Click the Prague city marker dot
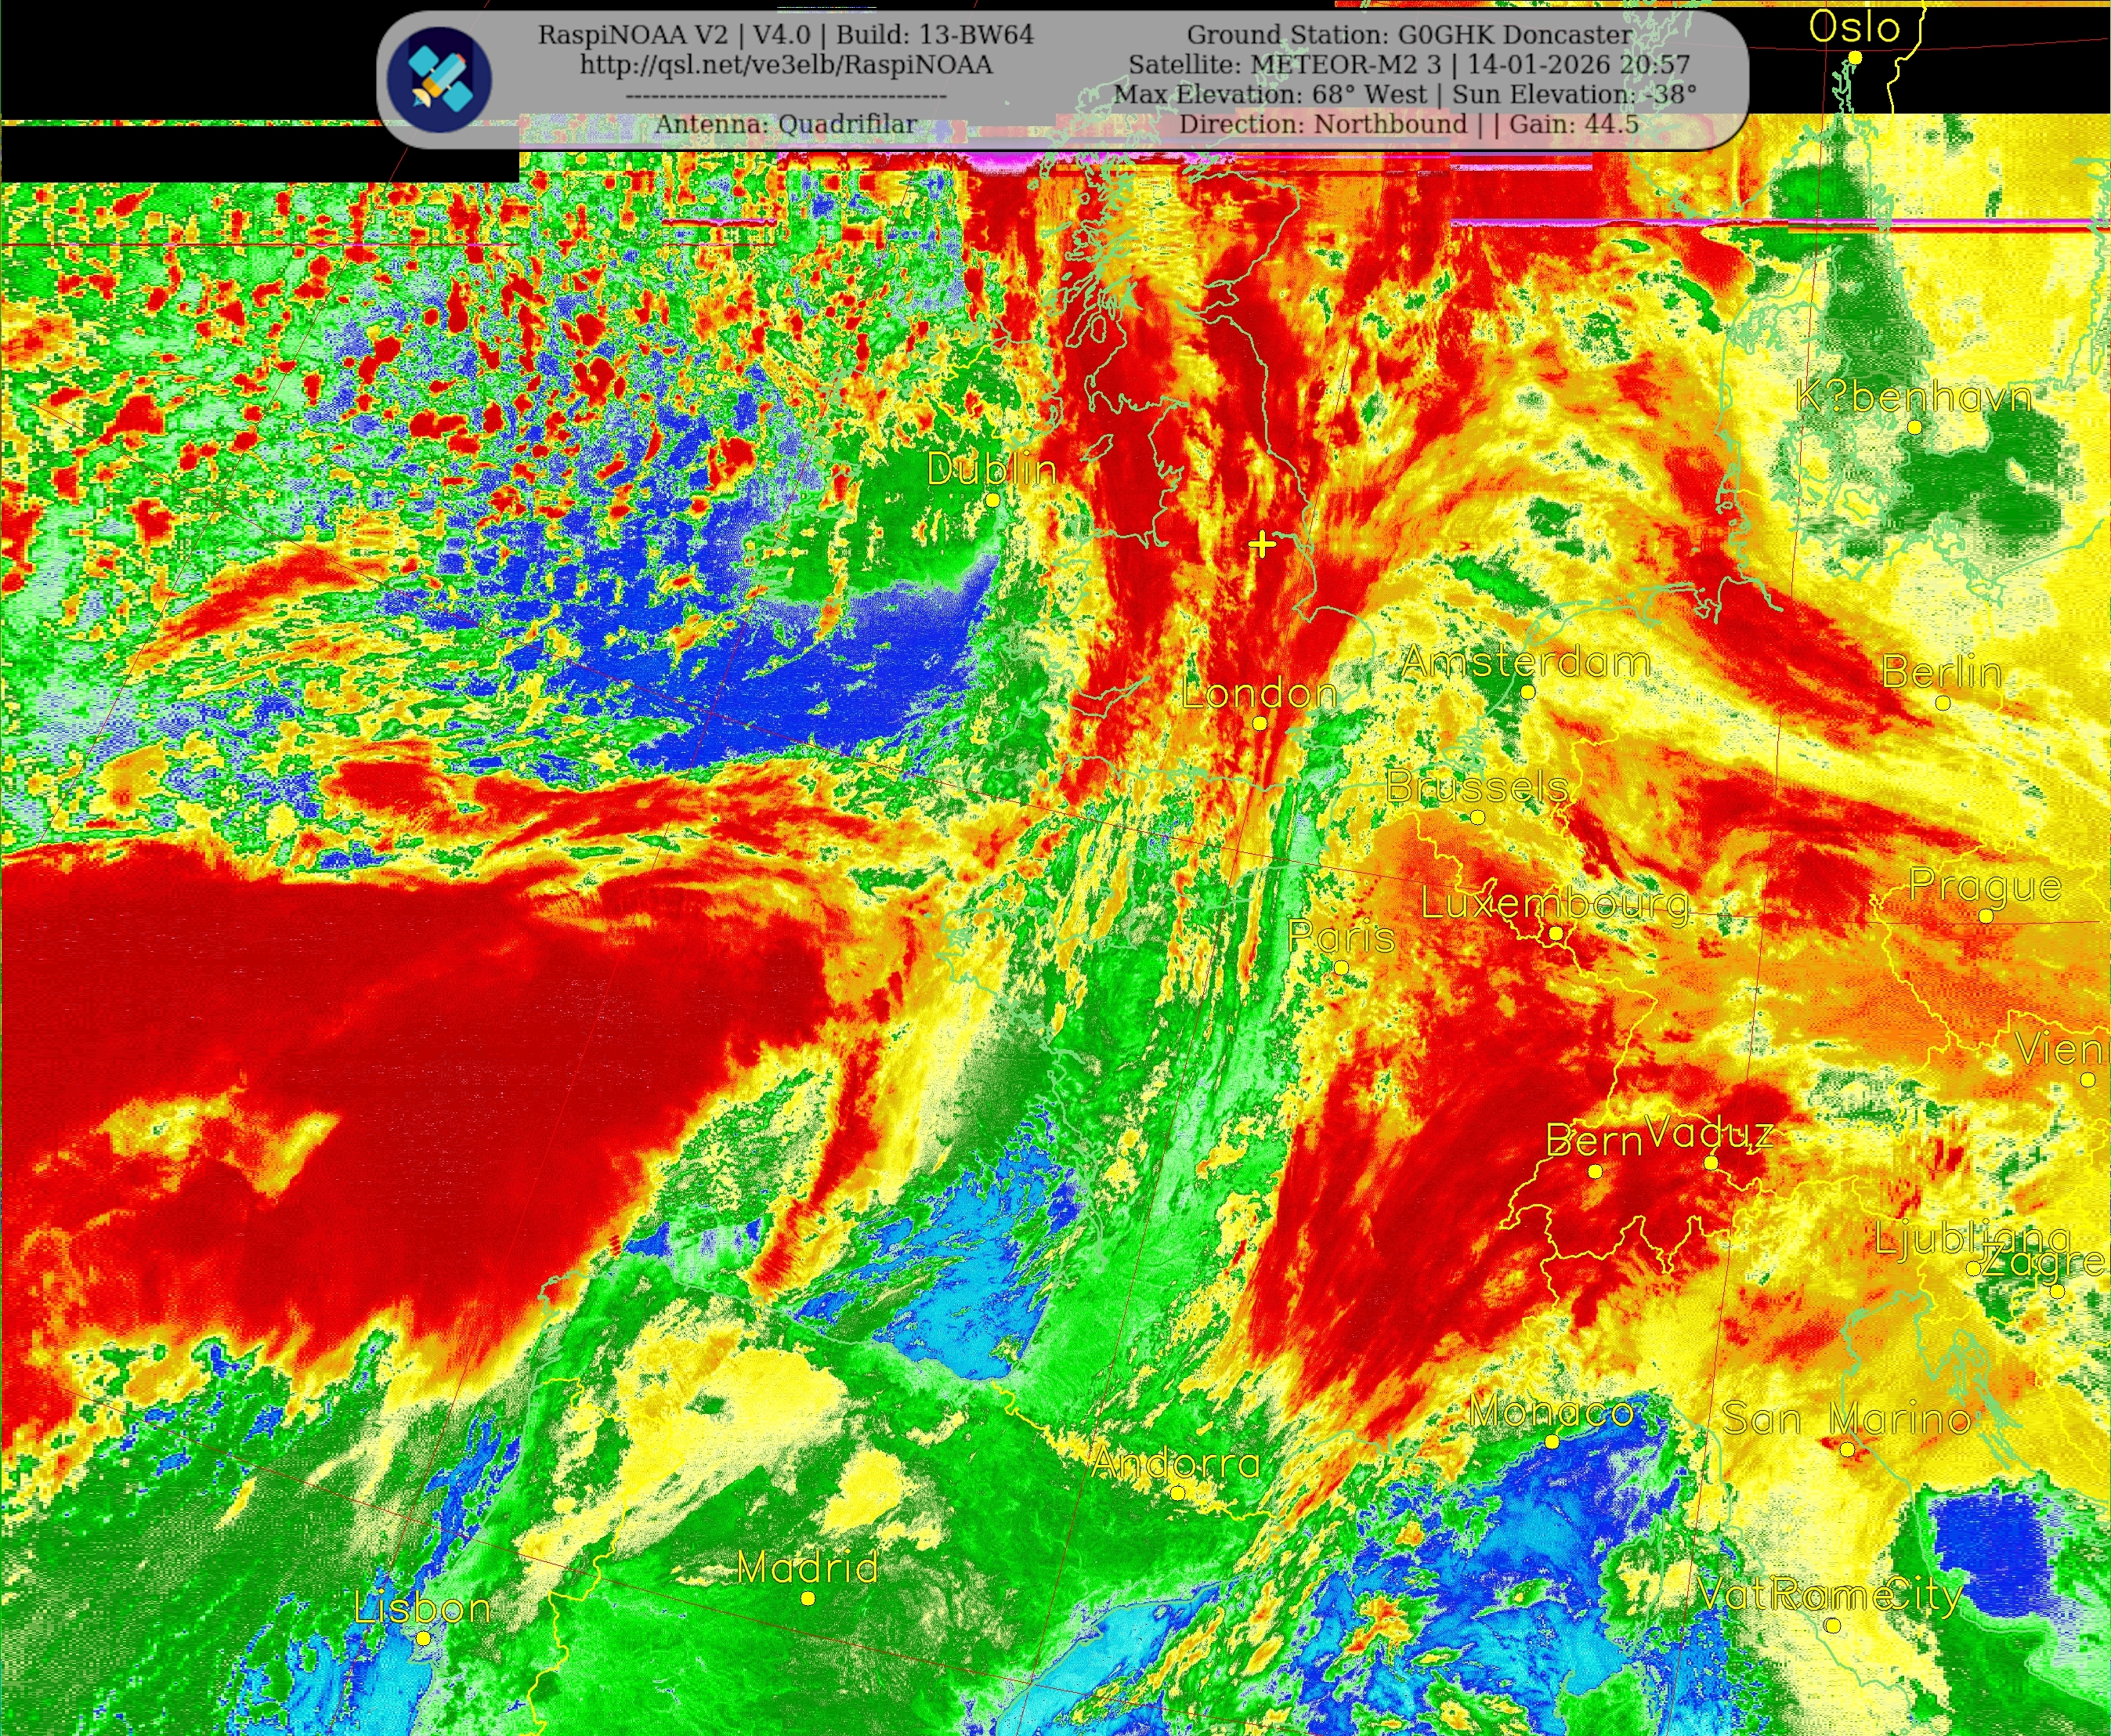Viewport: 2111px width, 1736px height. coord(1986,916)
